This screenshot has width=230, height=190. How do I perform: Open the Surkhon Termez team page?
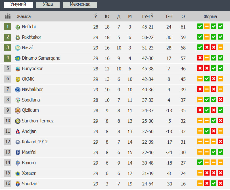[x=38, y=121]
